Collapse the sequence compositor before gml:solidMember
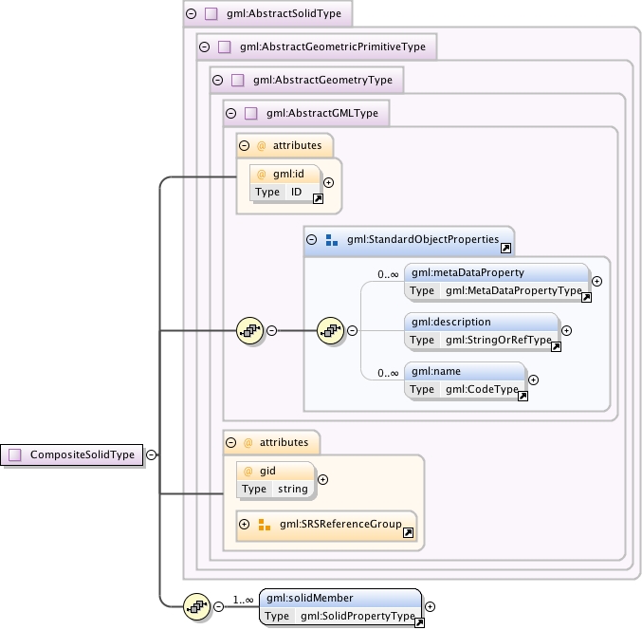This screenshot has width=642, height=630. point(219,606)
